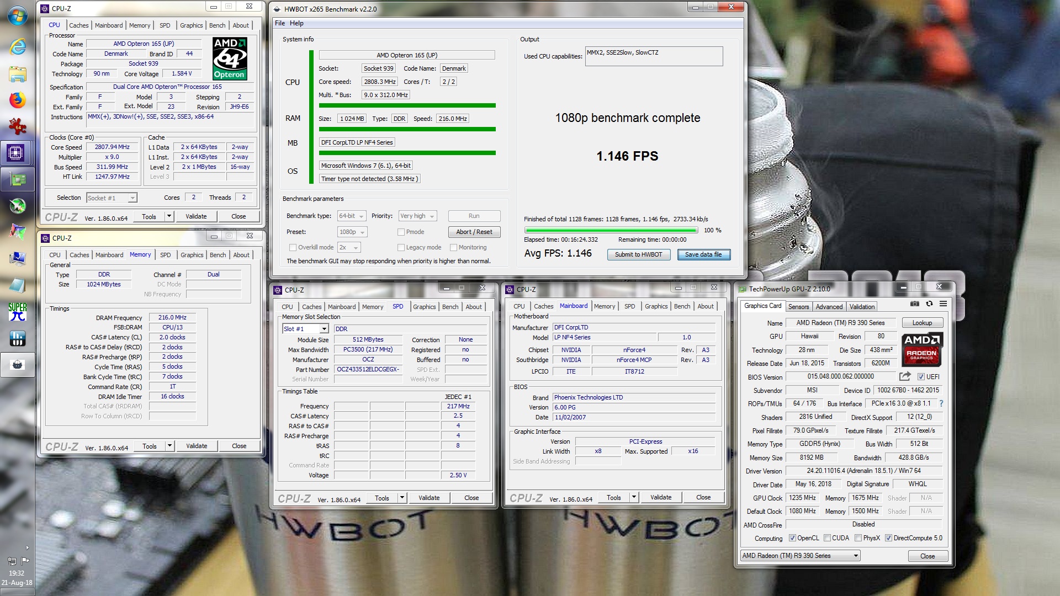Open the Windows Start orb
Viewport: 1060px width, 596px height.
(18, 15)
